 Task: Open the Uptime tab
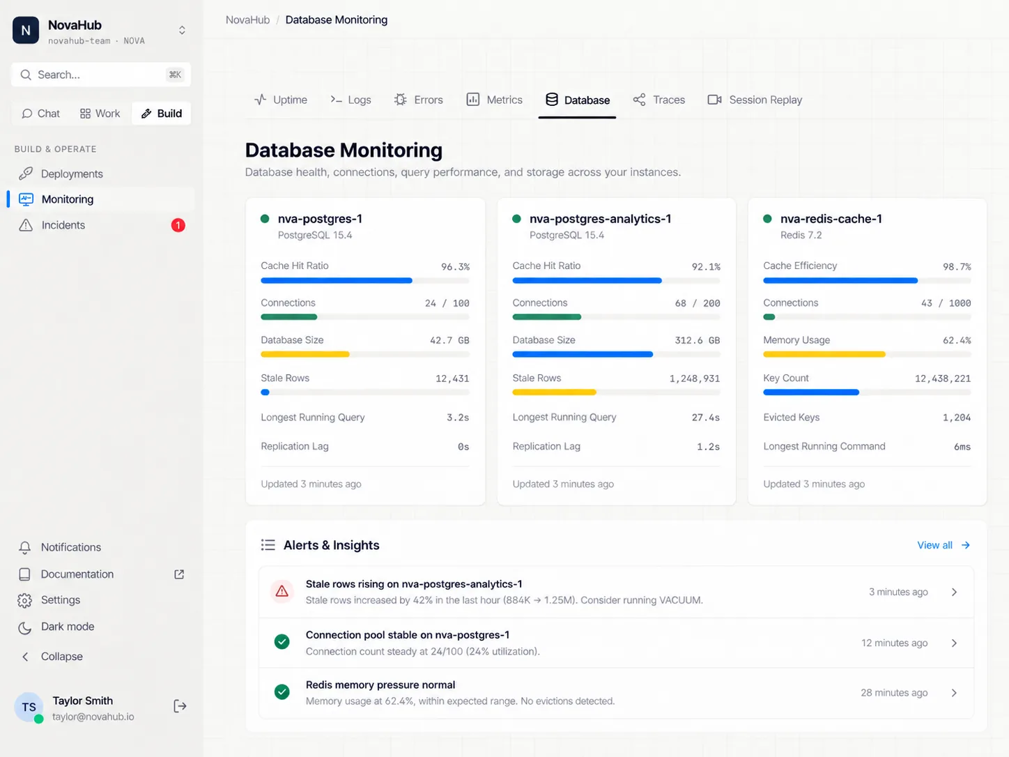point(281,100)
